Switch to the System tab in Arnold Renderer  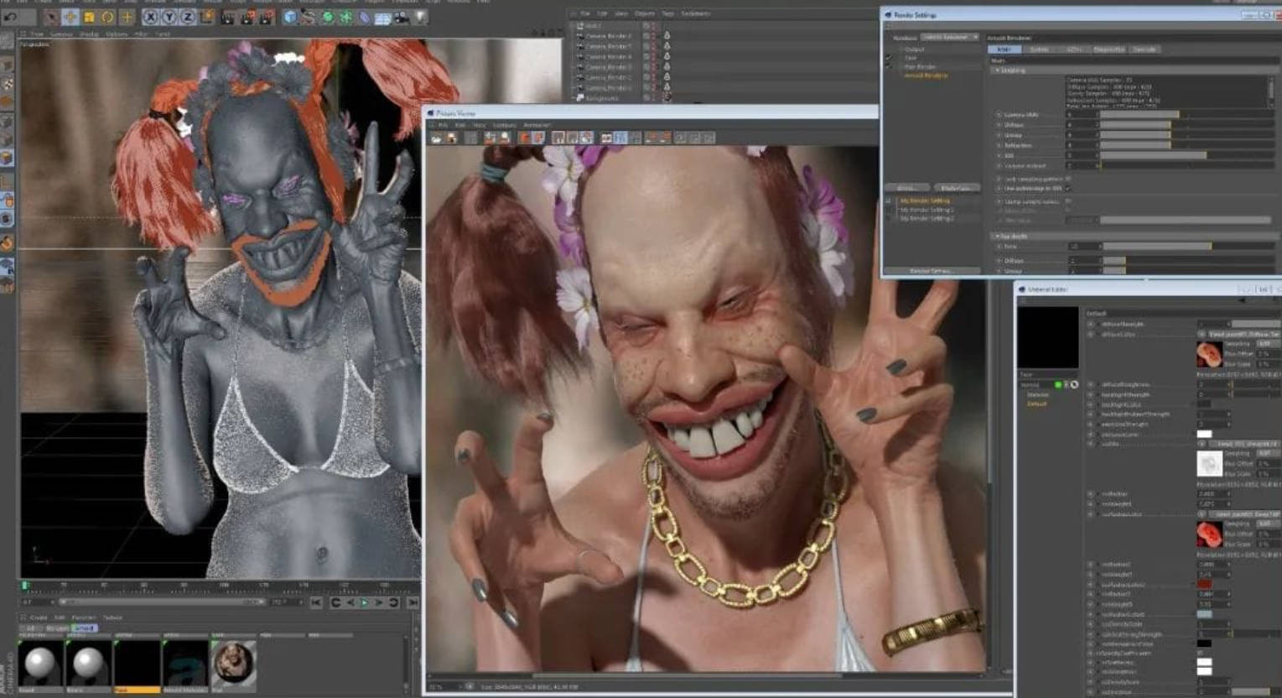click(x=1039, y=49)
